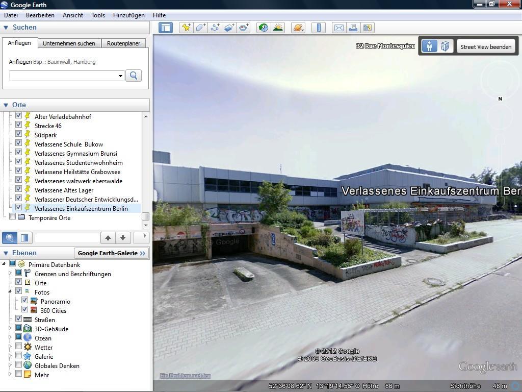Expand the Ozean layer node
Image resolution: width=522 pixels, height=392 pixels.
(10, 337)
